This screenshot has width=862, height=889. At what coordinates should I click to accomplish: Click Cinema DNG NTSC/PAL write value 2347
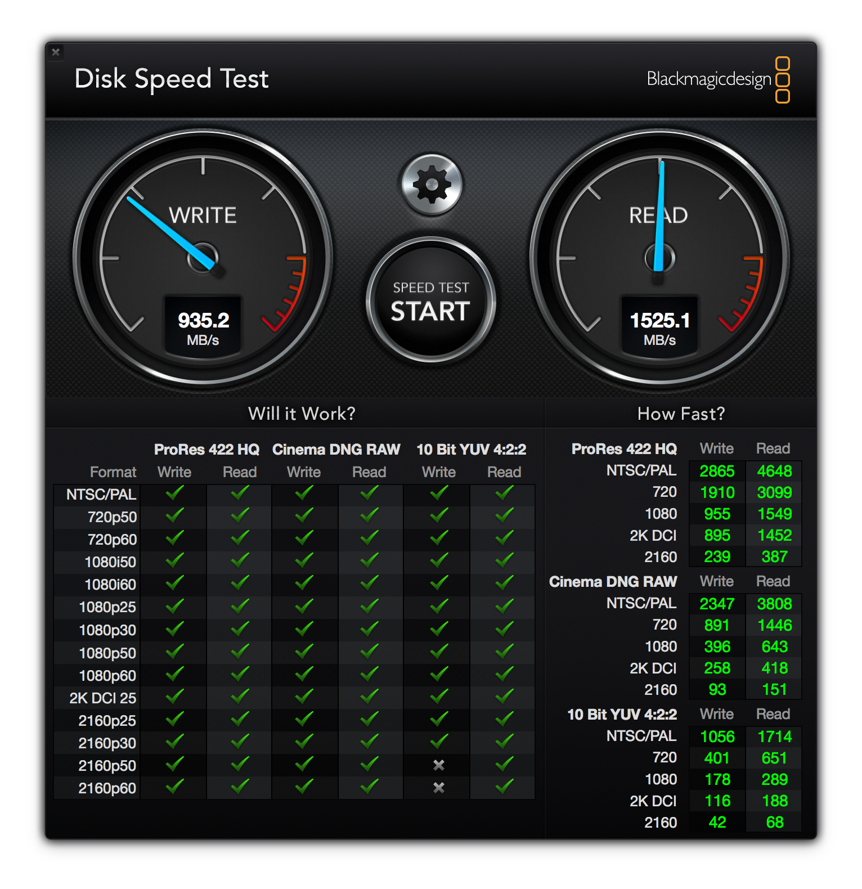coord(717,604)
